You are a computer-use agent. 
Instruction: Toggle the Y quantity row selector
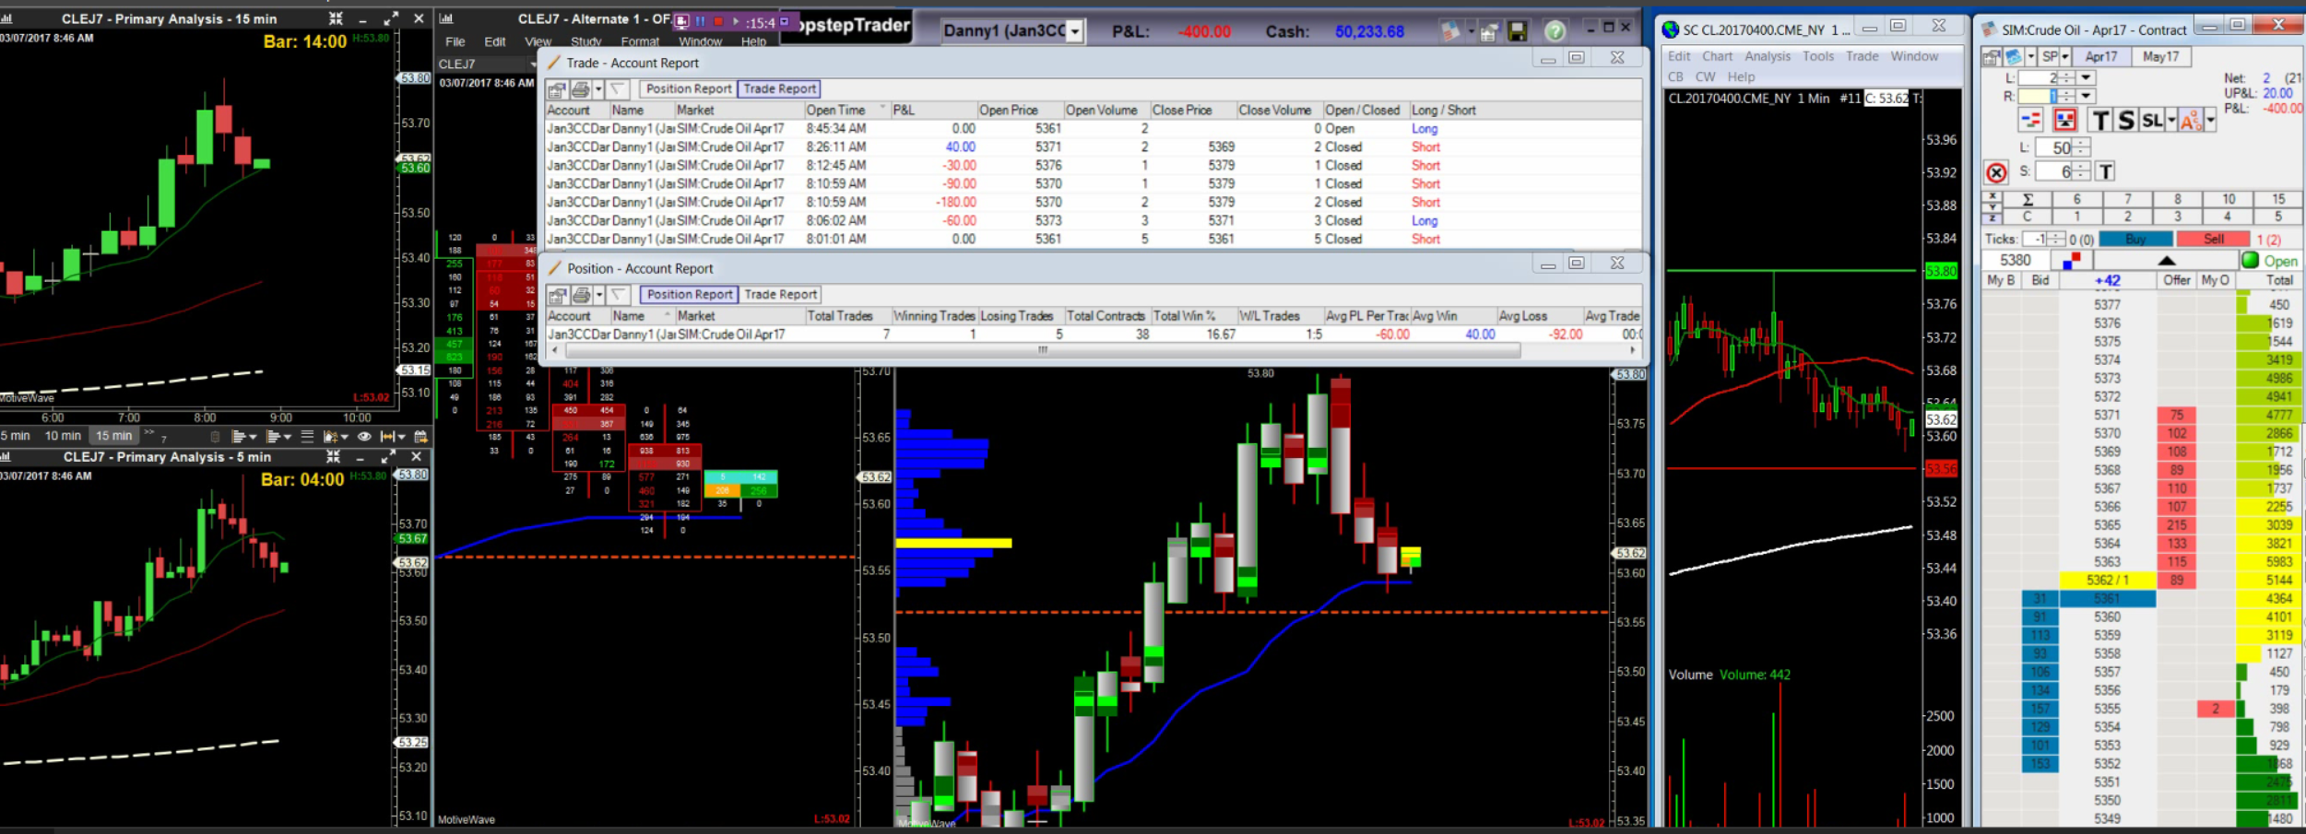tap(1992, 206)
